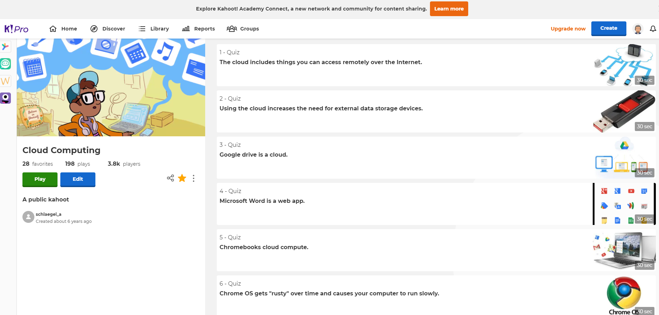Click the Chromebook laptop thumbnail
659x315 pixels.
click(624, 250)
